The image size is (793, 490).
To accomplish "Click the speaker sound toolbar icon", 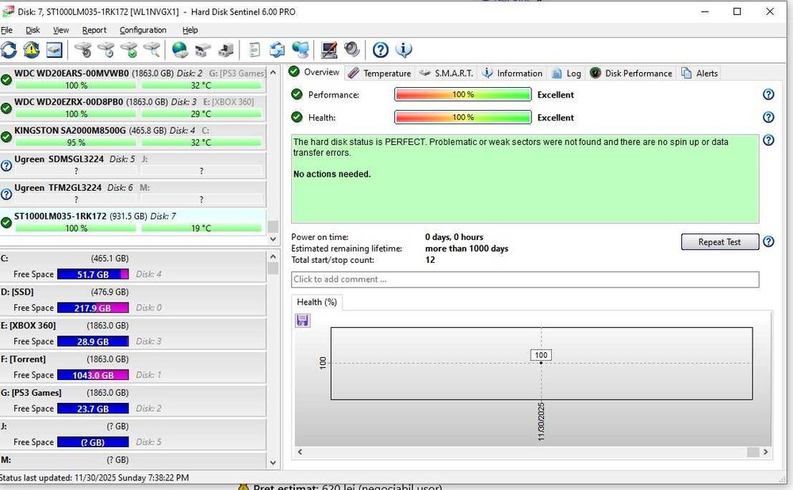I will click(x=352, y=49).
